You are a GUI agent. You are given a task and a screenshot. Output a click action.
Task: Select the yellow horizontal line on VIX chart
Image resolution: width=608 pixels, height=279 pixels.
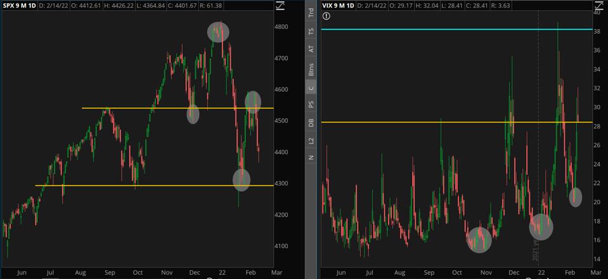point(412,122)
